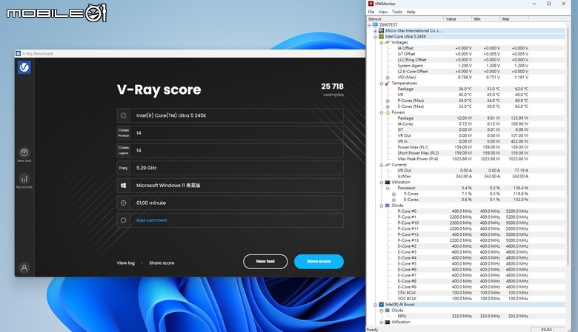Open the View log link
Viewport: 578px width, 332px height.
[x=126, y=263]
